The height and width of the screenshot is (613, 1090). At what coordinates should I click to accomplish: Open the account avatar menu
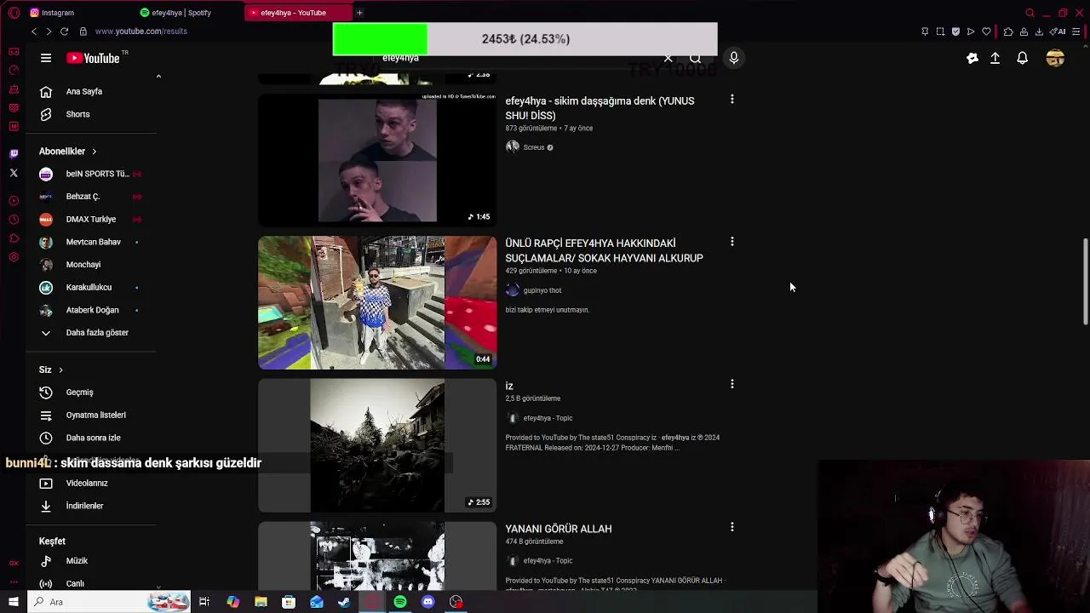click(x=1055, y=58)
